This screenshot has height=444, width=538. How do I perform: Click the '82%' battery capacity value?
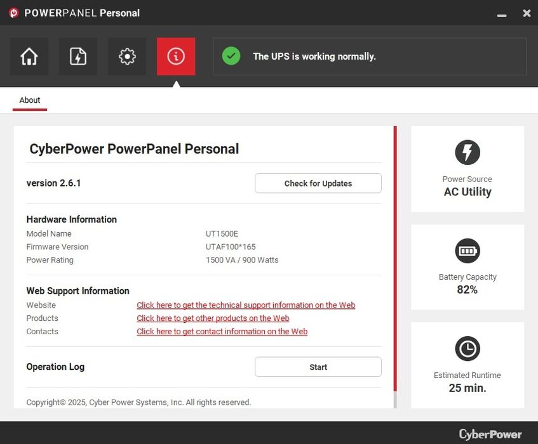coord(467,290)
